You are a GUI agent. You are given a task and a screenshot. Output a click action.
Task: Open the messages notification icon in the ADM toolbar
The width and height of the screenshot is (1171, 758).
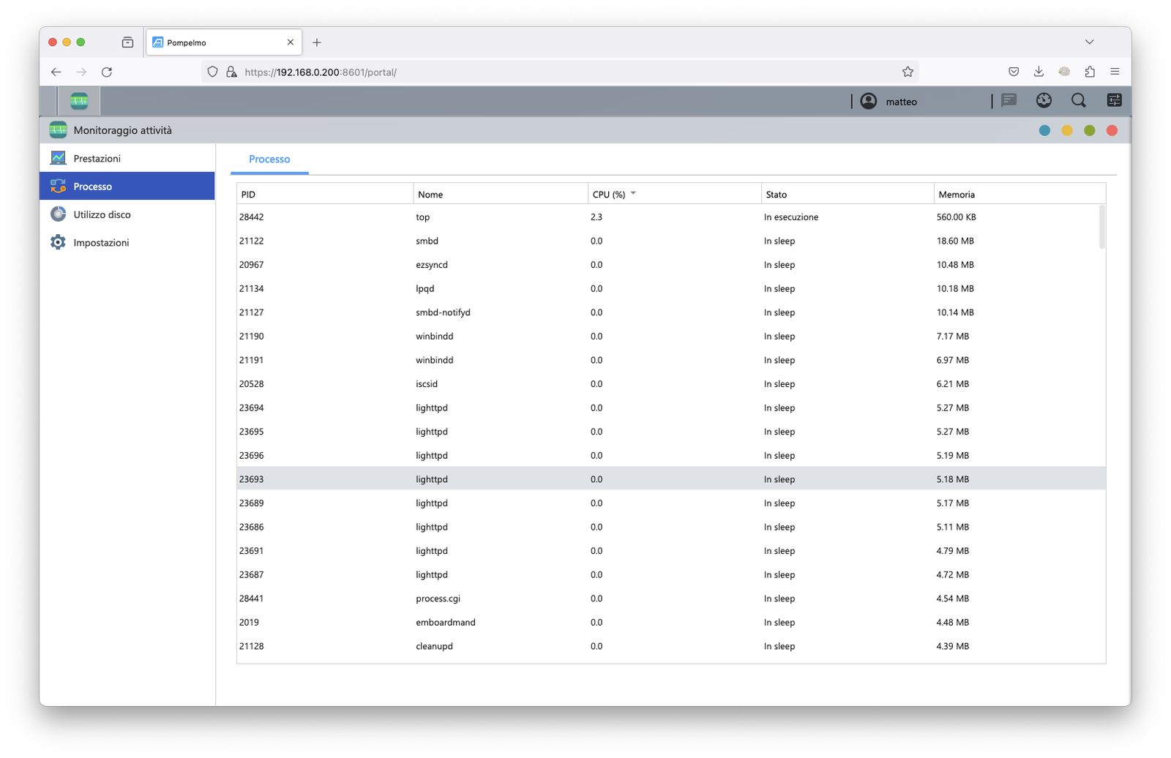tap(1009, 101)
